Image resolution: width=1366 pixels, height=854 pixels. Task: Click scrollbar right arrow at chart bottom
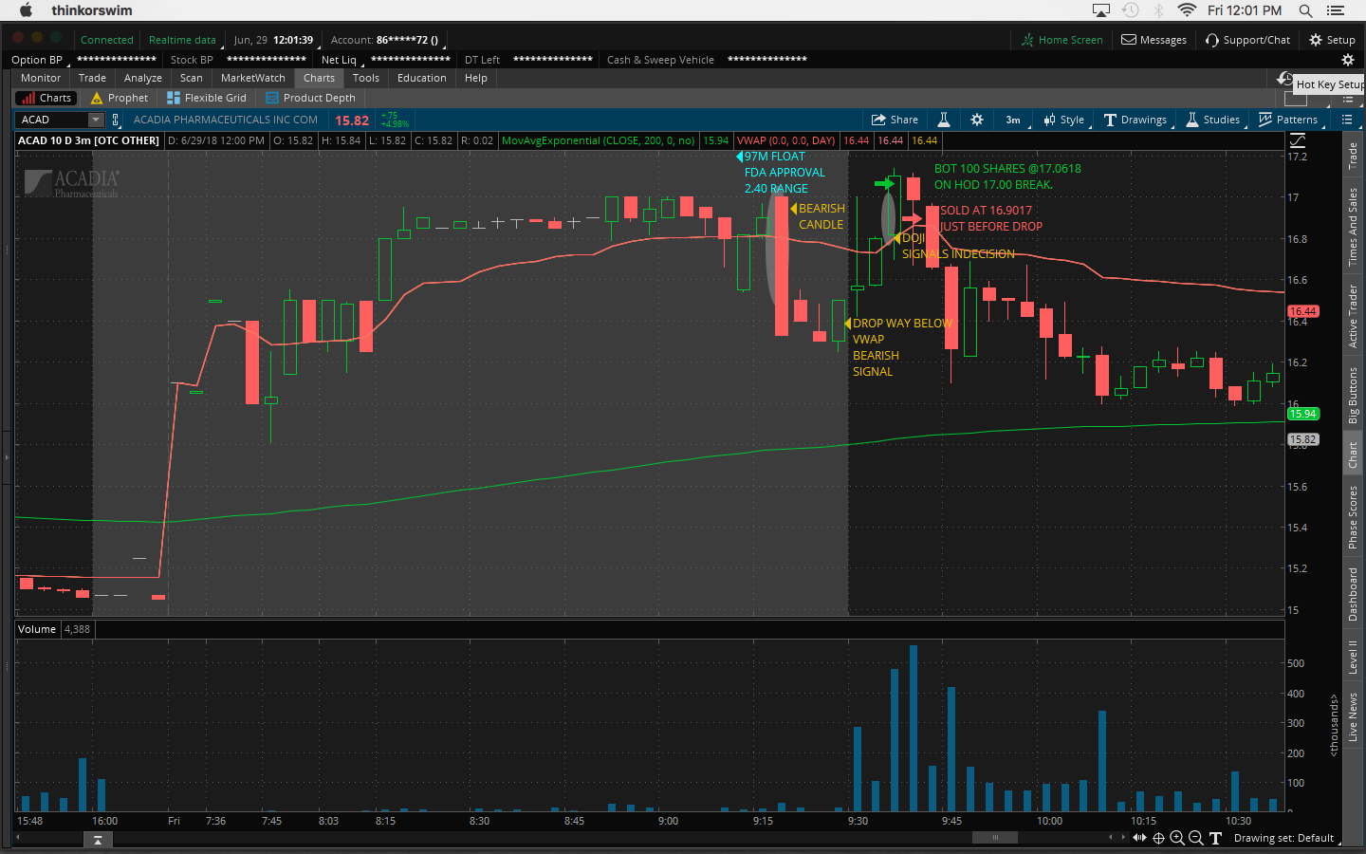[x=1123, y=838]
